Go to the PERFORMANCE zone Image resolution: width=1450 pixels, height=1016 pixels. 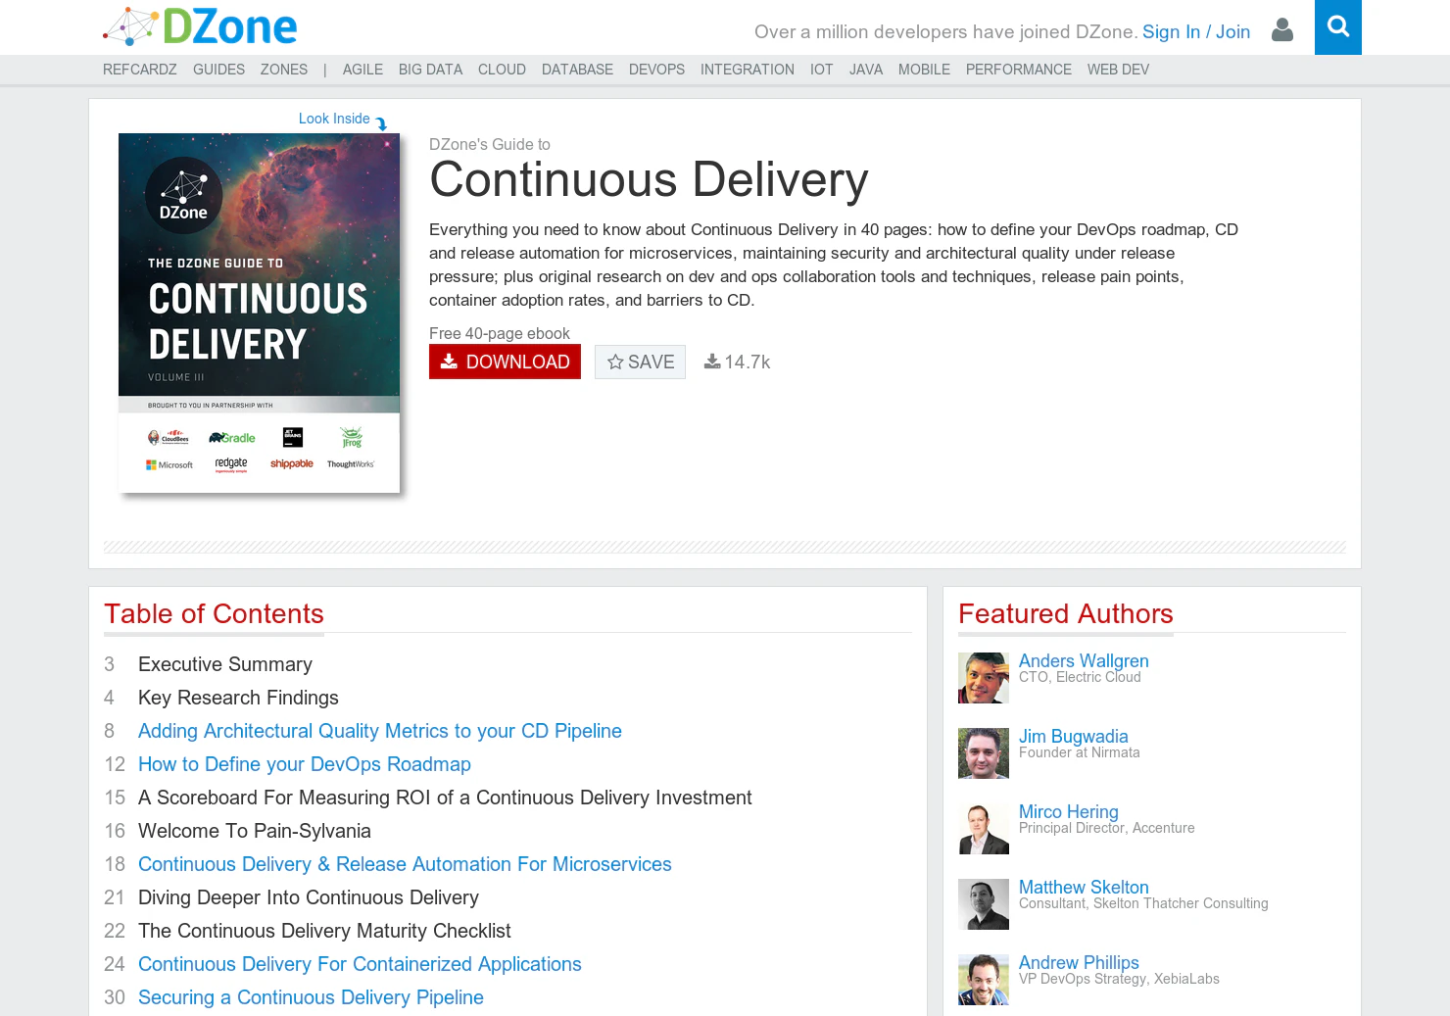(x=1019, y=70)
